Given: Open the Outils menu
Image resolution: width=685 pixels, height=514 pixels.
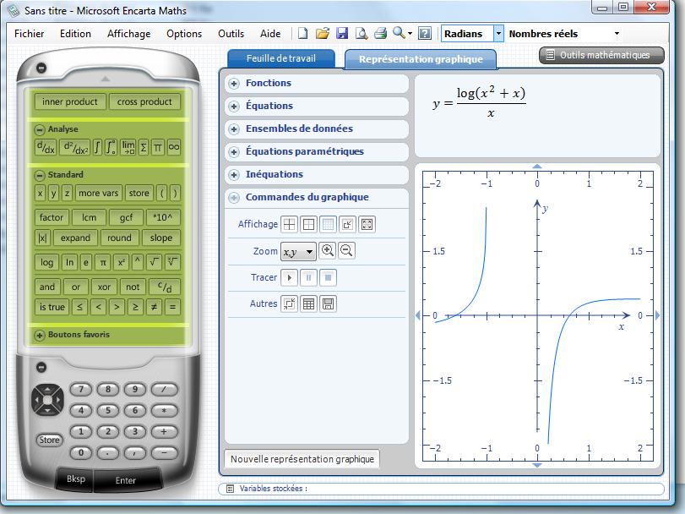Looking at the screenshot, I should click(x=231, y=34).
